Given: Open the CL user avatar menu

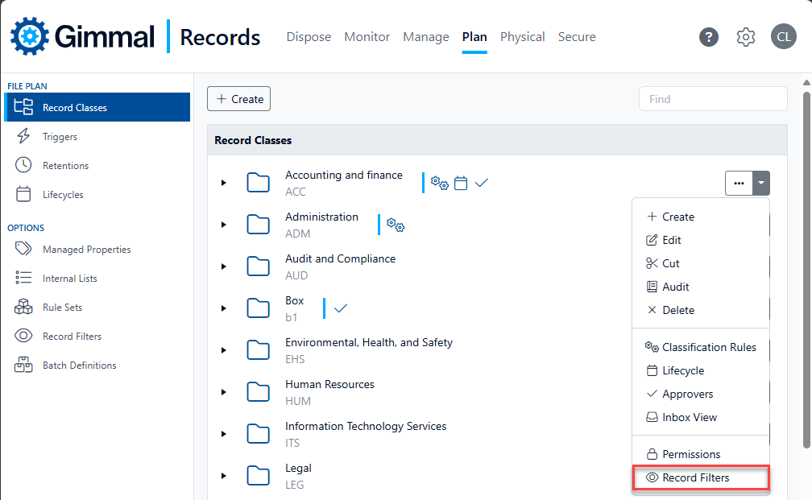Looking at the screenshot, I should click(783, 37).
